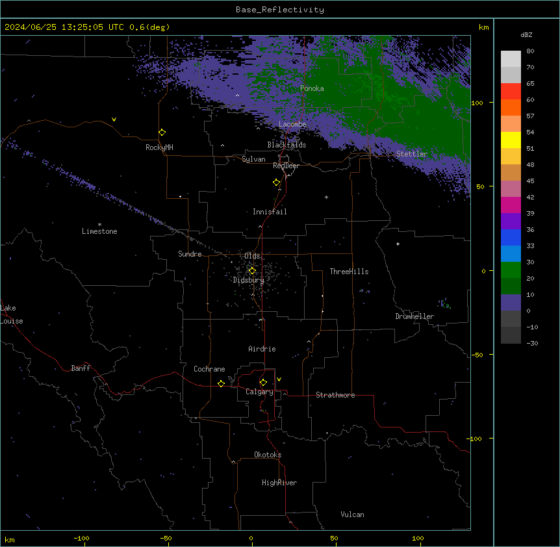
Task: Click the yellow V marker near Calgary
Action: pyautogui.click(x=279, y=379)
